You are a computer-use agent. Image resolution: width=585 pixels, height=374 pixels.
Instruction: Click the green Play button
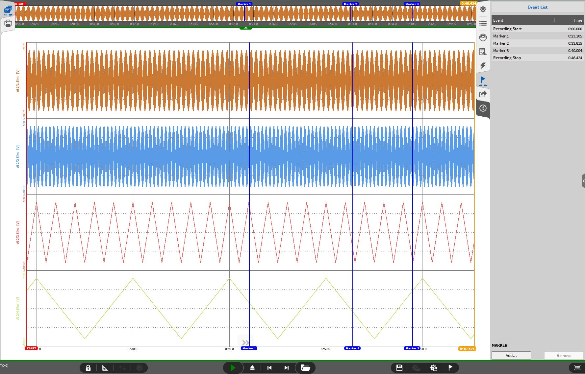[x=233, y=368]
